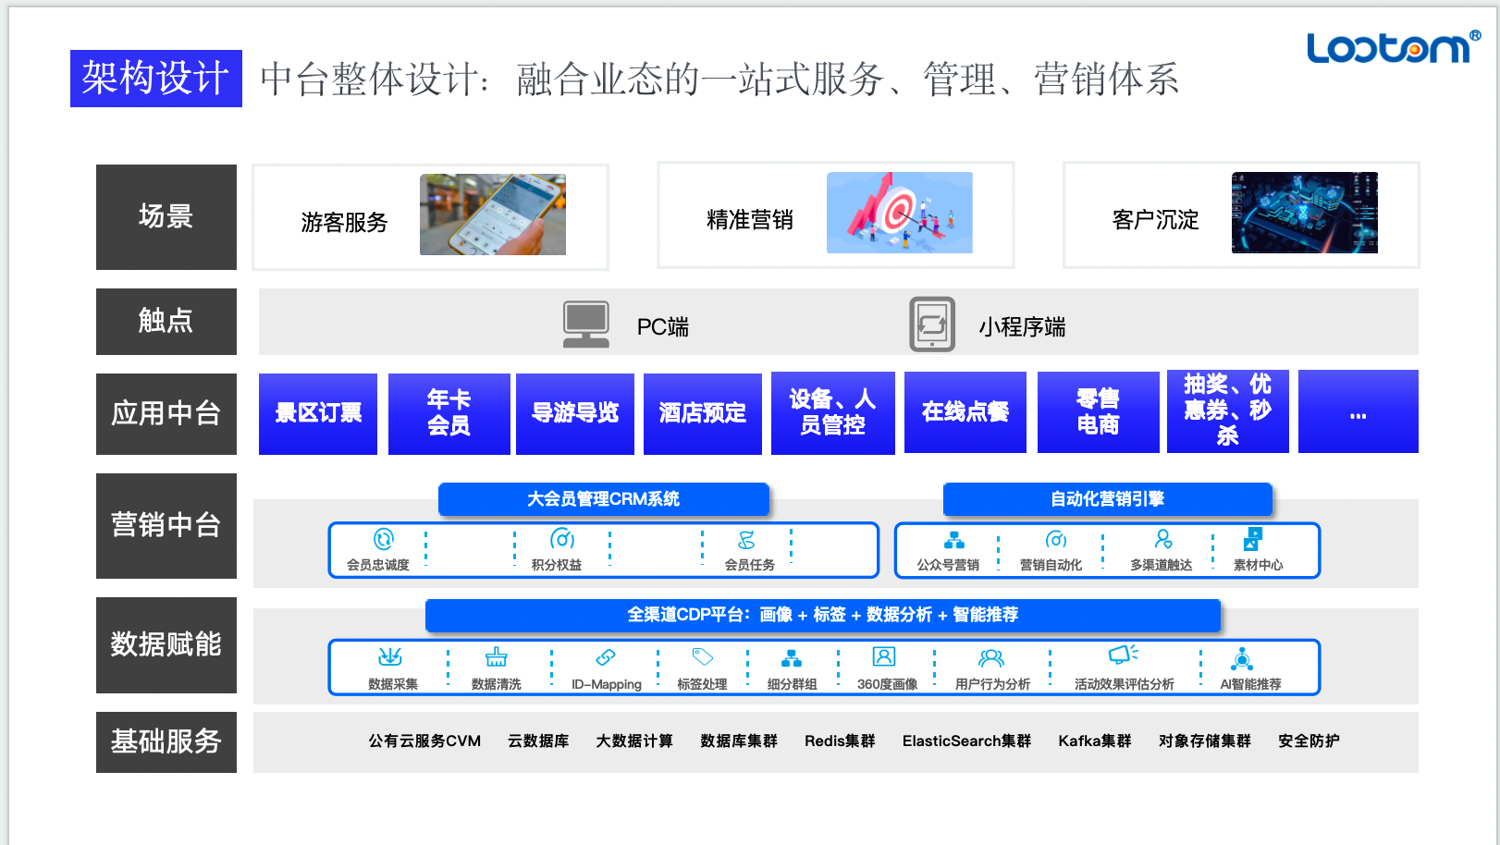Click the 会员任务 icon

tap(746, 540)
